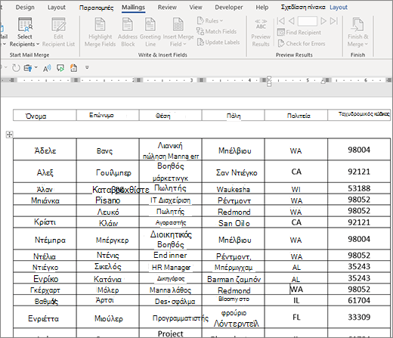Go to last record arrow
This screenshot has width=393, height=338.
click(334, 21)
